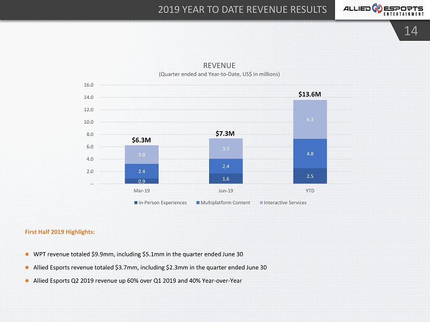The height and width of the screenshot is (322, 430).
Task: Click the $13.6M total label
Action: coord(310,94)
